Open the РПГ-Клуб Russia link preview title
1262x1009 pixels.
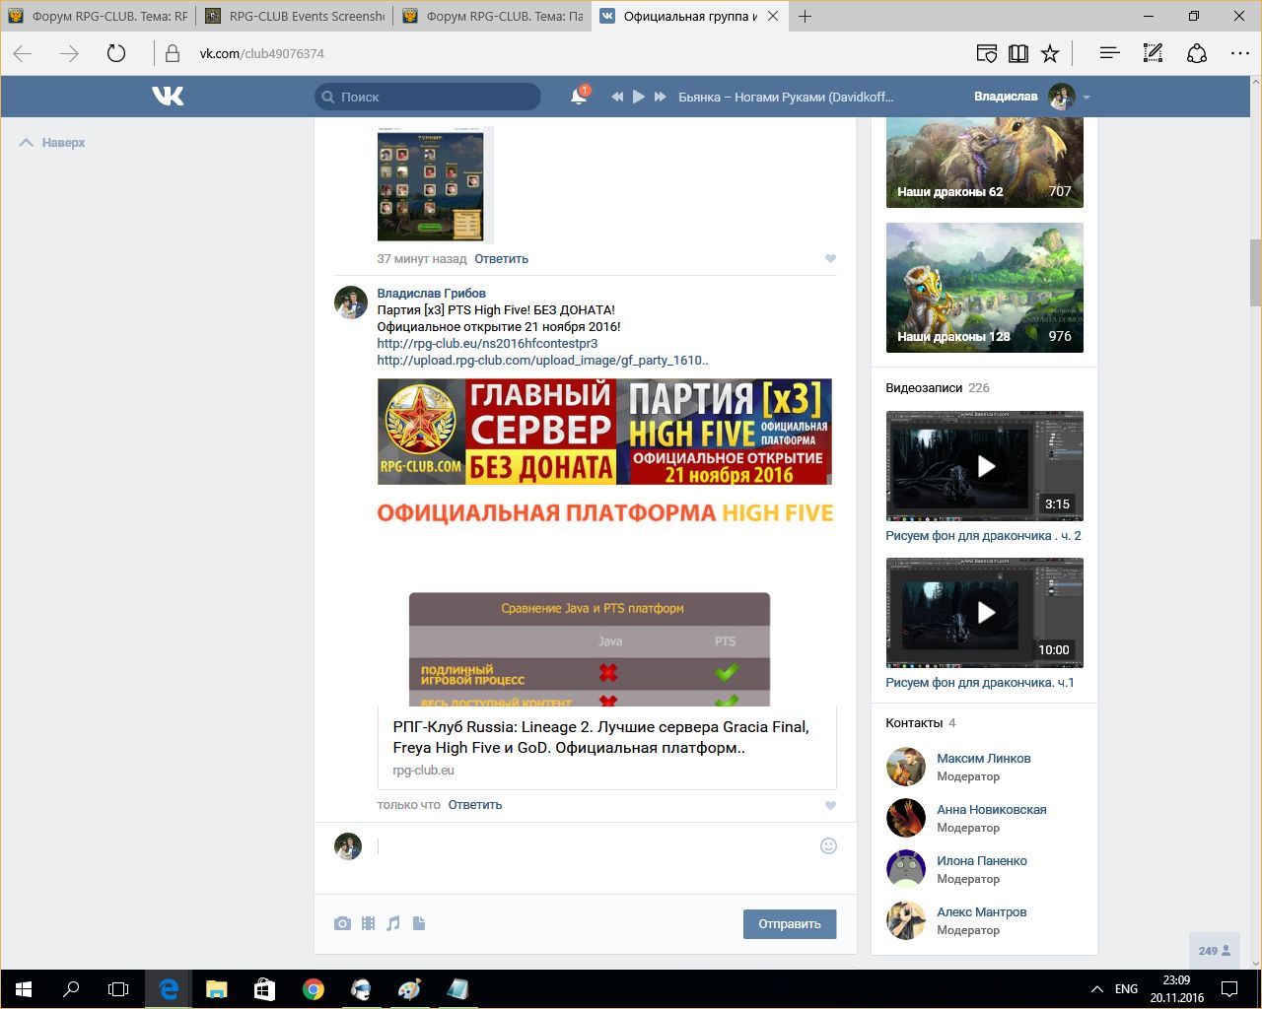click(600, 737)
